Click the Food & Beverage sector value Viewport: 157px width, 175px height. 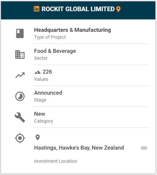point(55,51)
